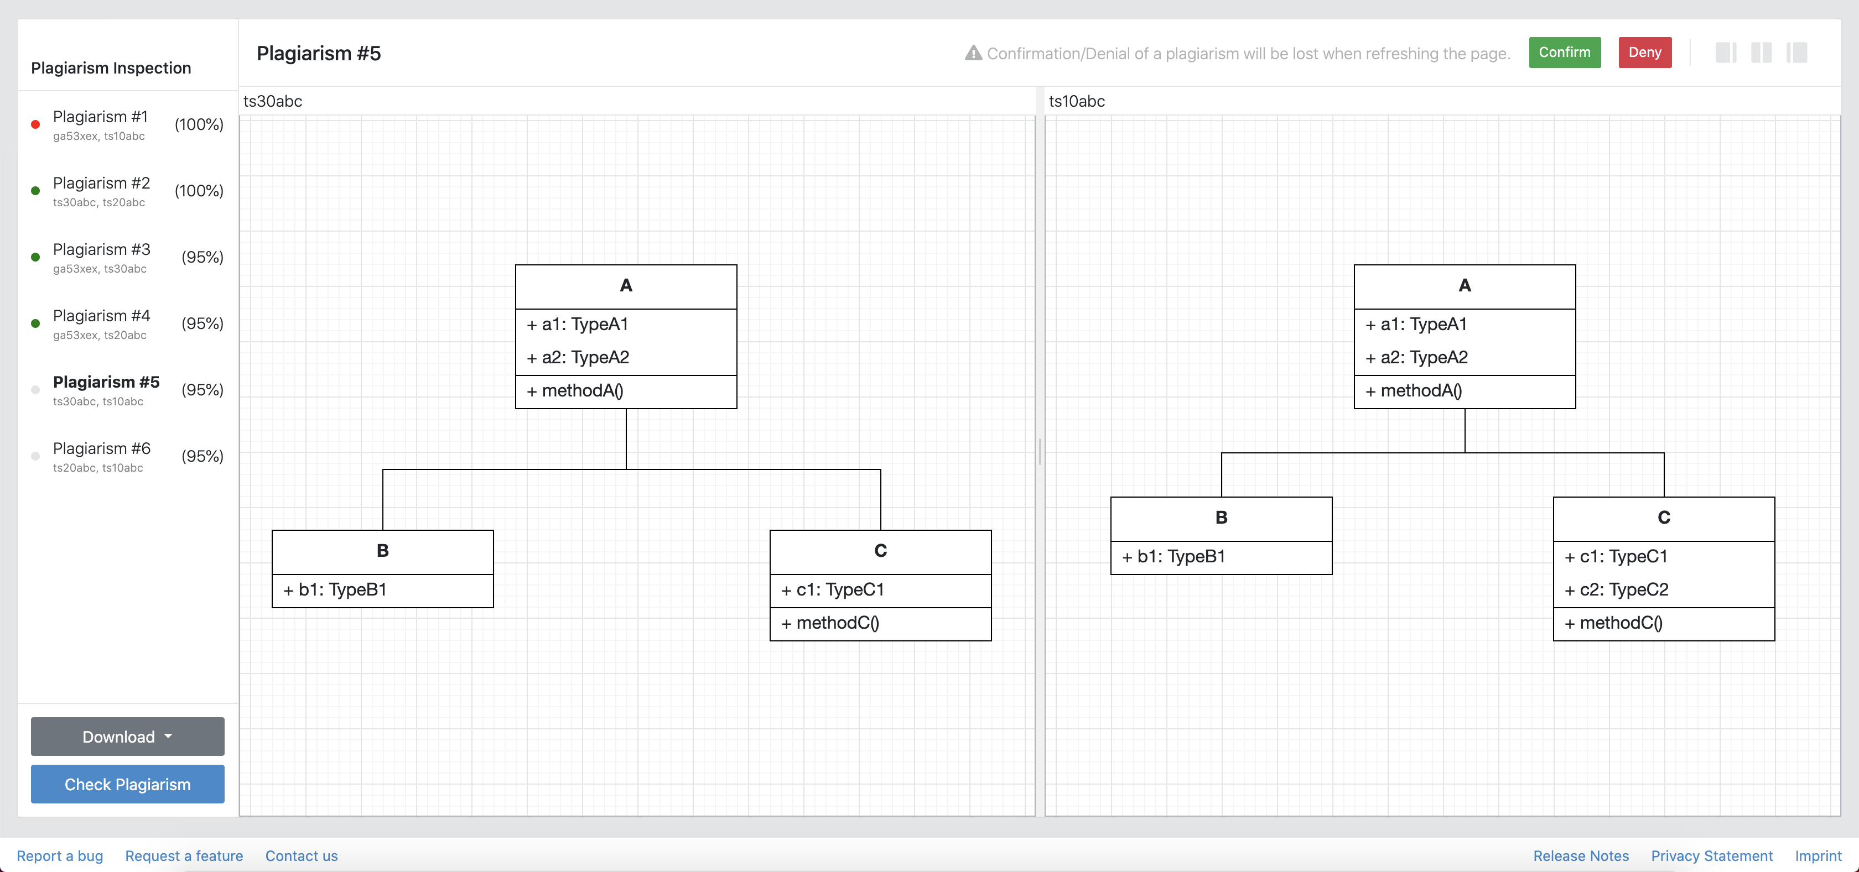Start a new Check Plagiarism run

127,784
